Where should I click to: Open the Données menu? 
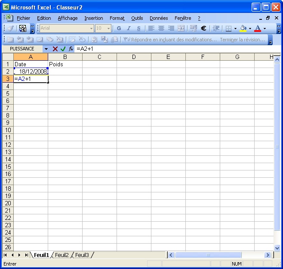(159, 18)
